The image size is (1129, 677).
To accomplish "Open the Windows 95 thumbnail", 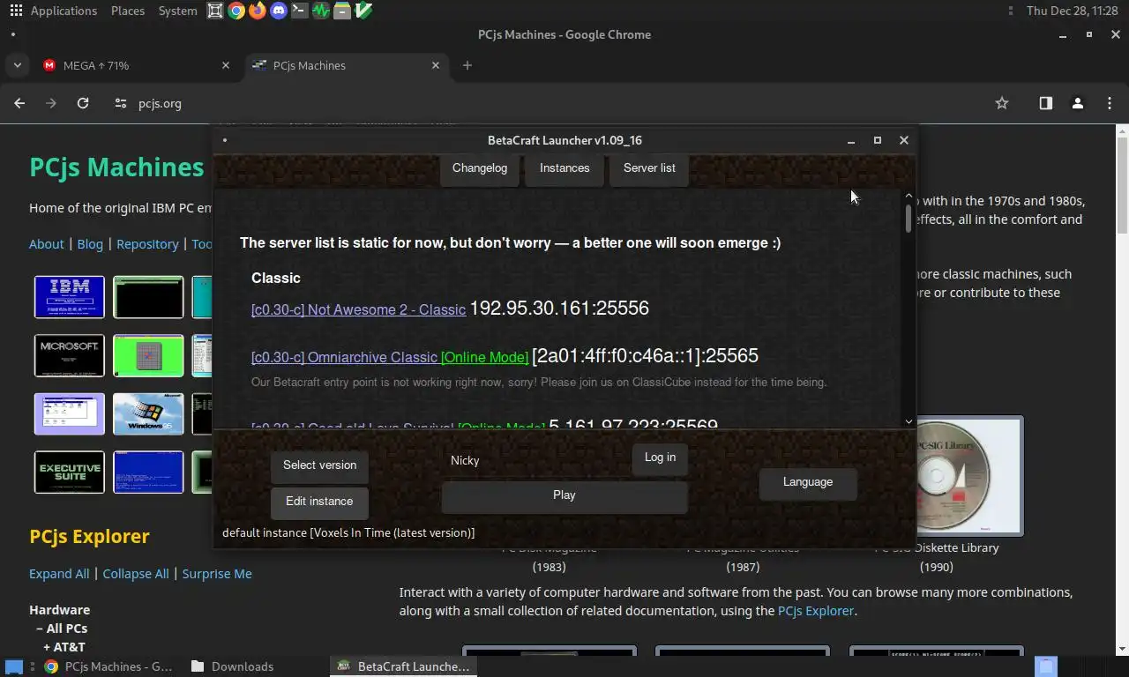I will click(x=148, y=414).
